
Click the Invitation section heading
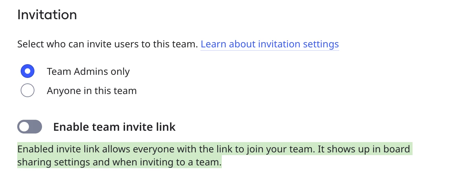tap(47, 15)
